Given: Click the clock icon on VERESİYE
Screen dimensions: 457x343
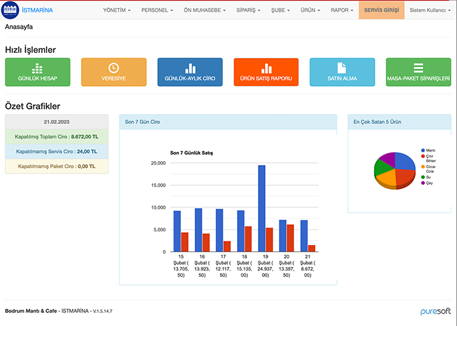Looking at the screenshot, I should pyautogui.click(x=114, y=68).
